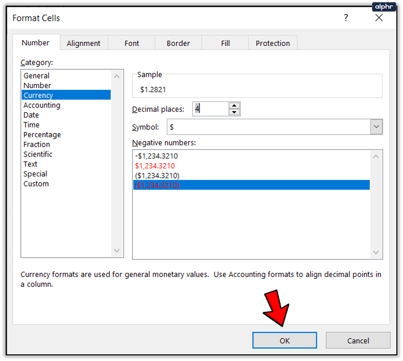Select the Fill tab
The image size is (403, 361).
pos(225,43)
